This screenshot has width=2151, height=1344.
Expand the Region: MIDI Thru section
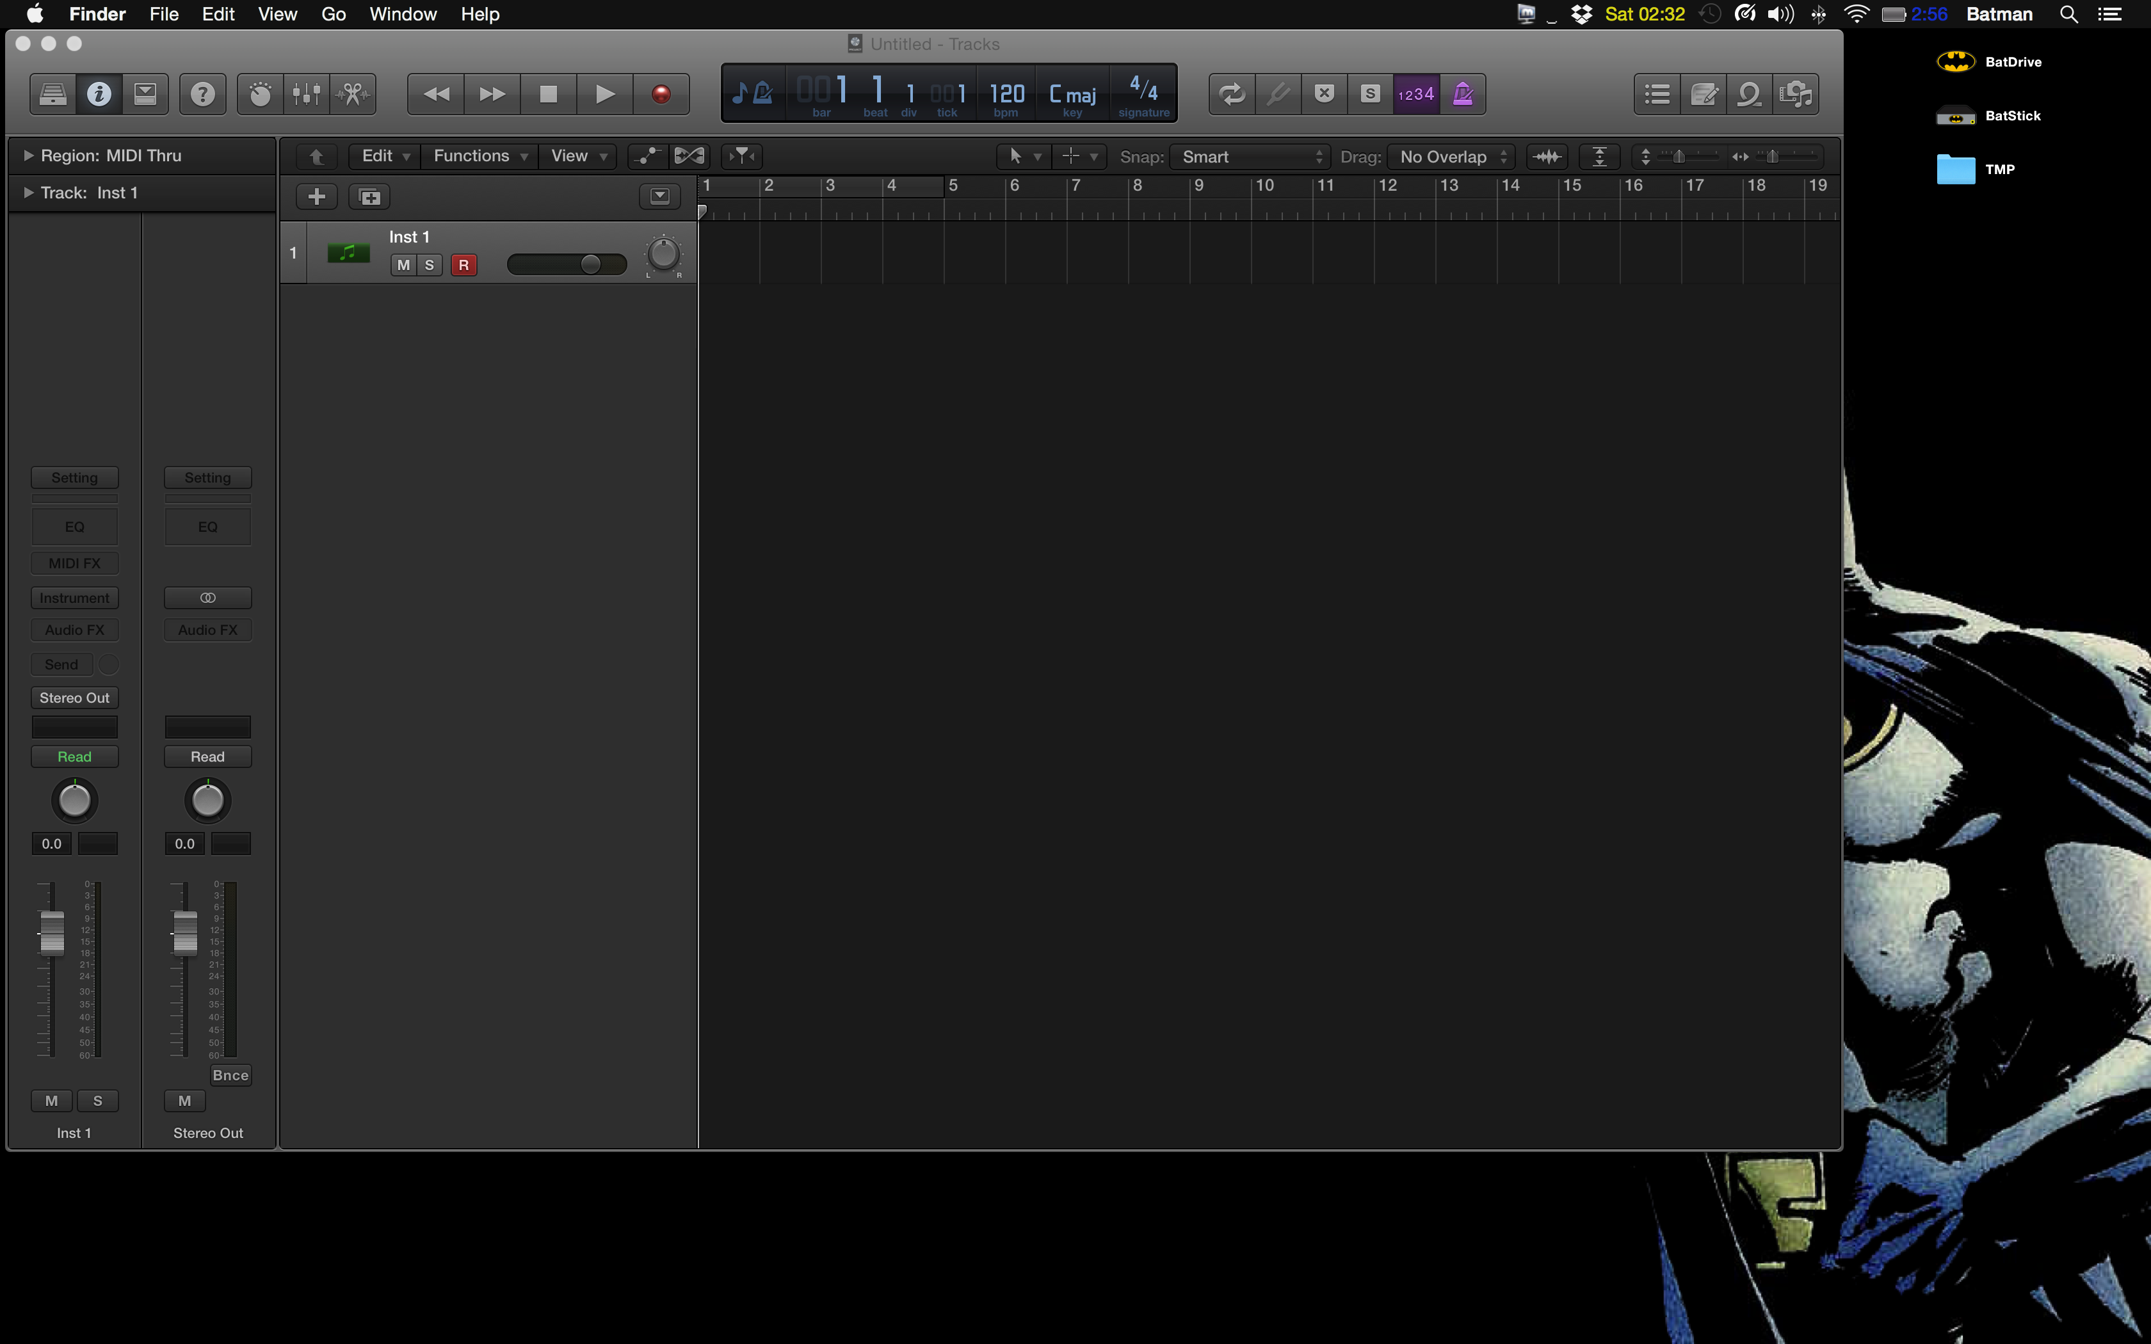tap(28, 156)
